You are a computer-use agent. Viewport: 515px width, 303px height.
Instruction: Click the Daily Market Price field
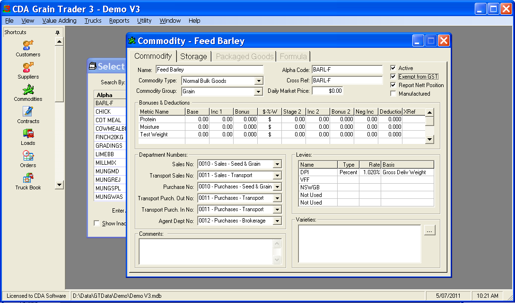[x=327, y=91]
